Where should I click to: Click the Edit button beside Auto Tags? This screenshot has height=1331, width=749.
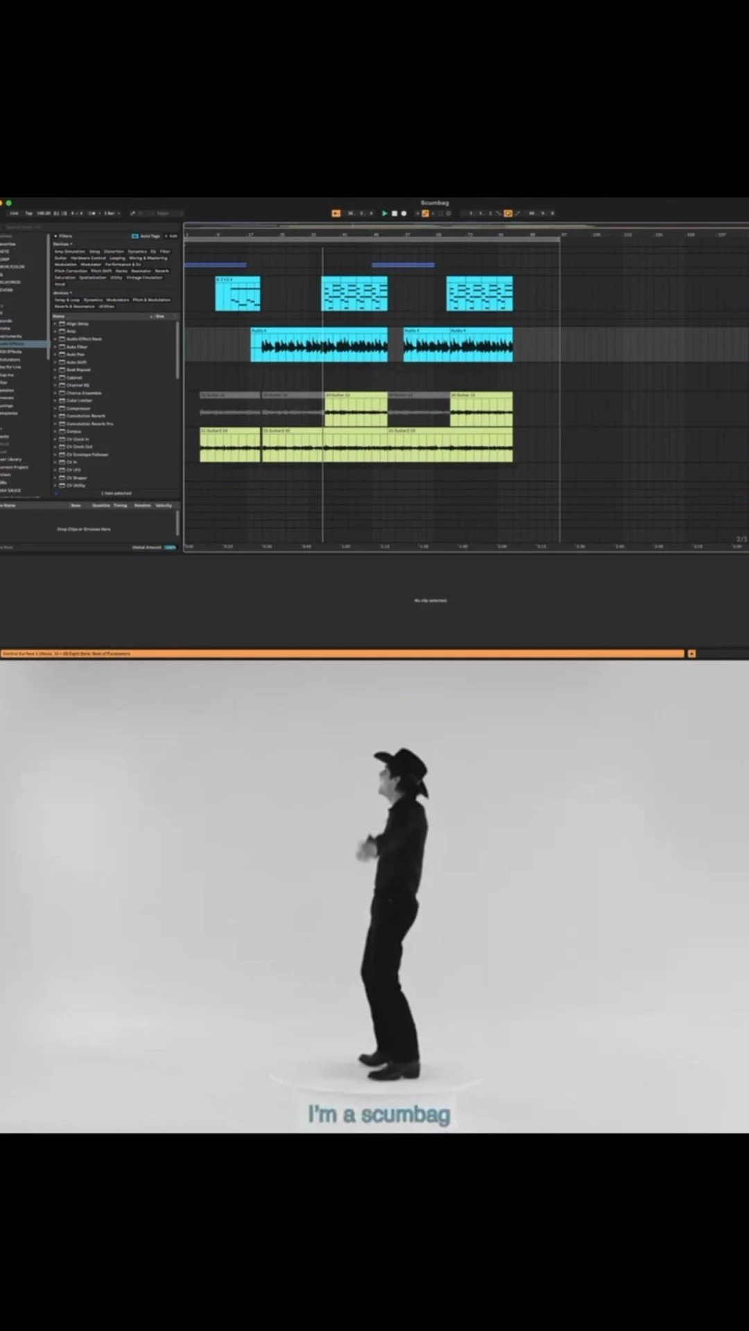171,236
